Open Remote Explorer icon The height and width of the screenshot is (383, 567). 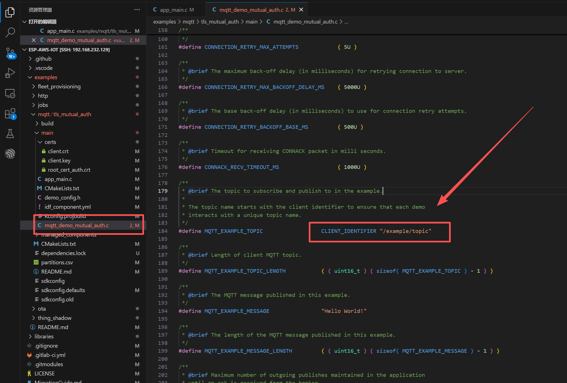(10, 93)
